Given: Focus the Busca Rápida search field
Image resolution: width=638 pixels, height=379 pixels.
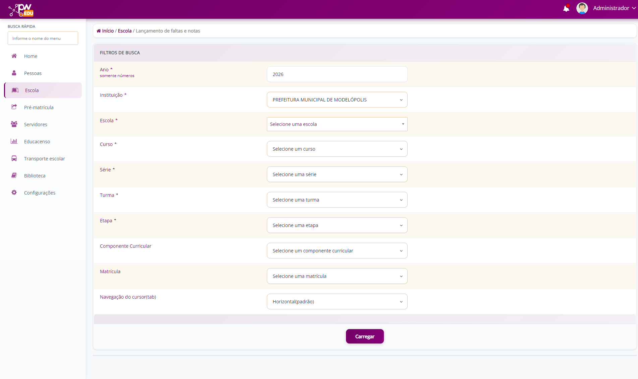Looking at the screenshot, I should click(43, 39).
